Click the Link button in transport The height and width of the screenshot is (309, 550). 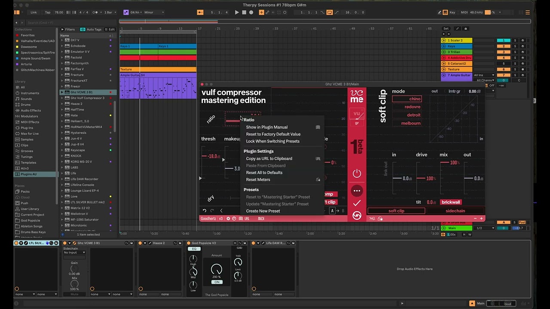34,12
